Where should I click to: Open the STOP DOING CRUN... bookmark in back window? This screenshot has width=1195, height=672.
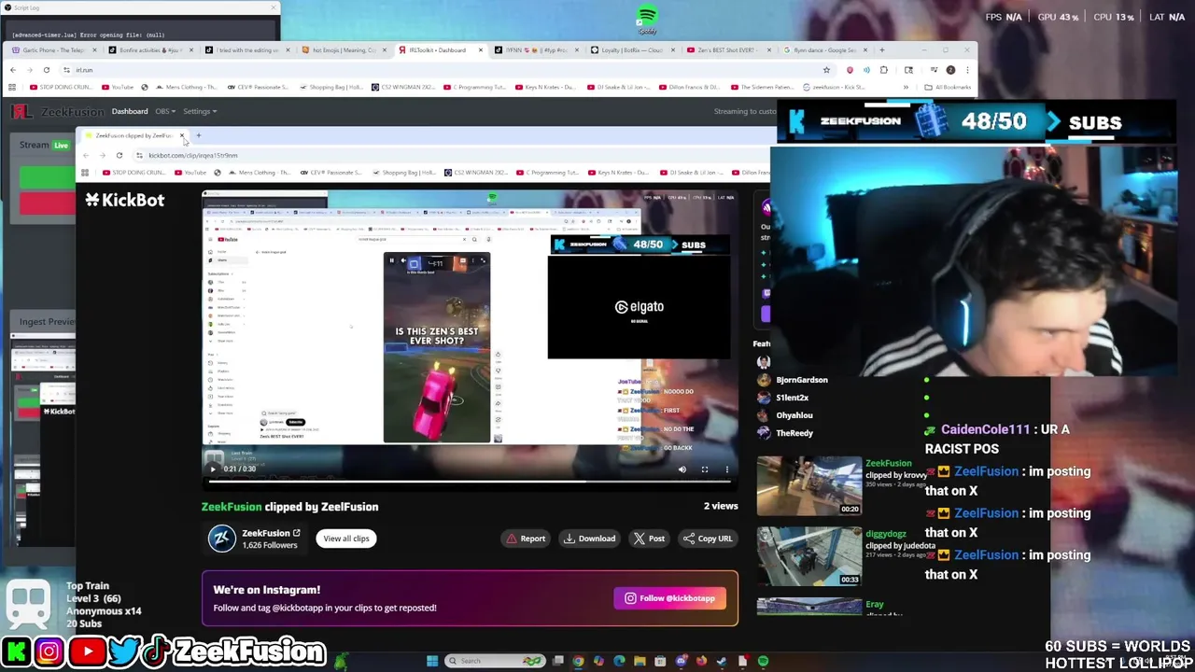coord(61,87)
